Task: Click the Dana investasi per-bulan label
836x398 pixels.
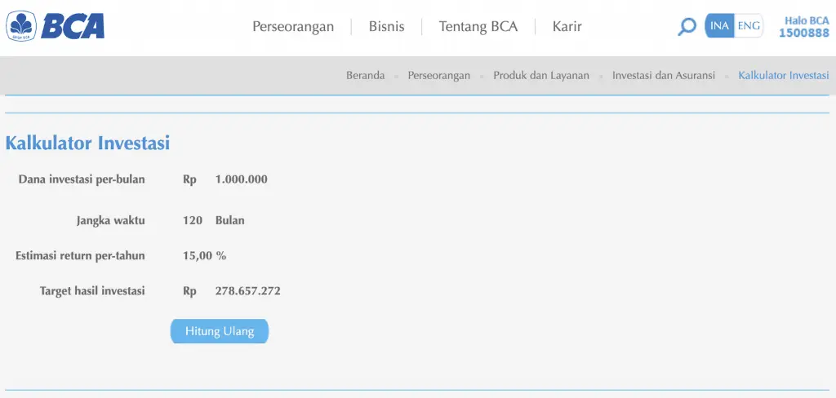Action: point(82,179)
